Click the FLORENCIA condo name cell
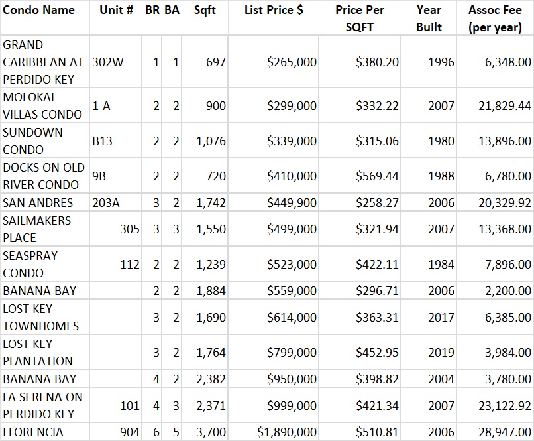Screen dimensions: 534x441 [x=33, y=432]
